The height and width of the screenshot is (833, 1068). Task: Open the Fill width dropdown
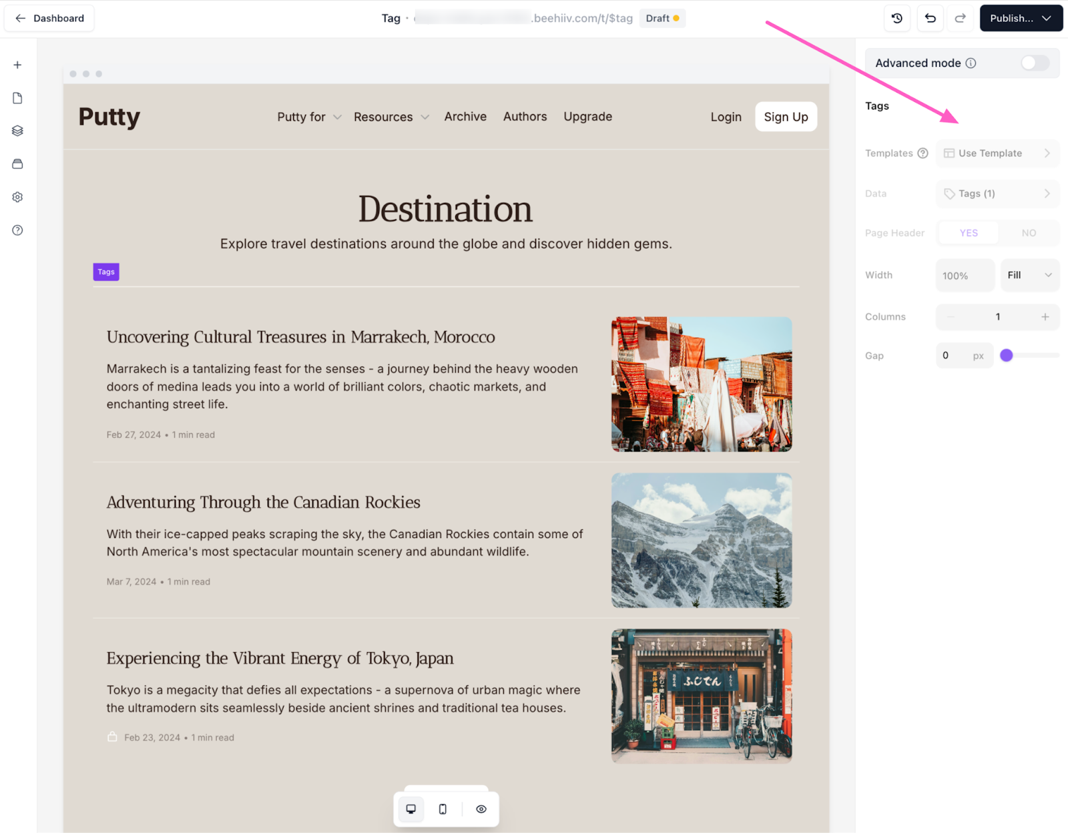1029,275
